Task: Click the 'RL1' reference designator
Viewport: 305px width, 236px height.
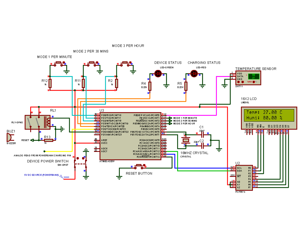Action: coord(53,110)
